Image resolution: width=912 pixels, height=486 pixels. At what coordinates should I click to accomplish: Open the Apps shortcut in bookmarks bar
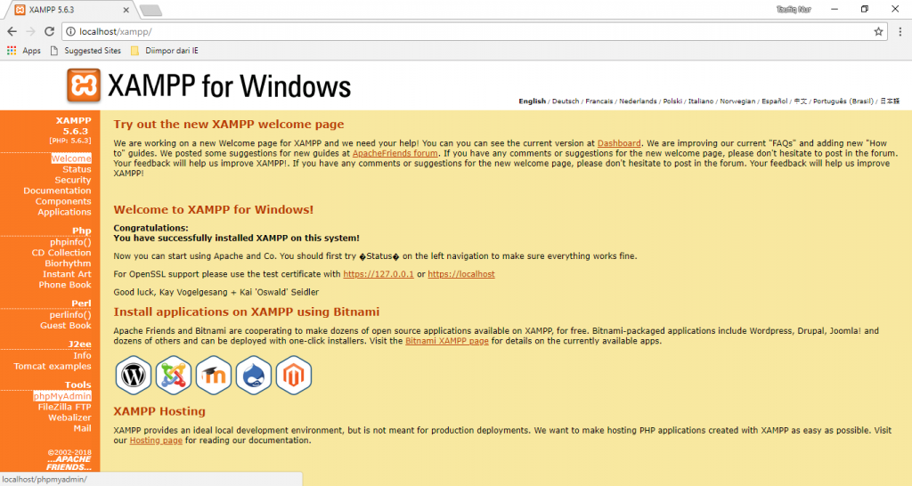(x=24, y=51)
